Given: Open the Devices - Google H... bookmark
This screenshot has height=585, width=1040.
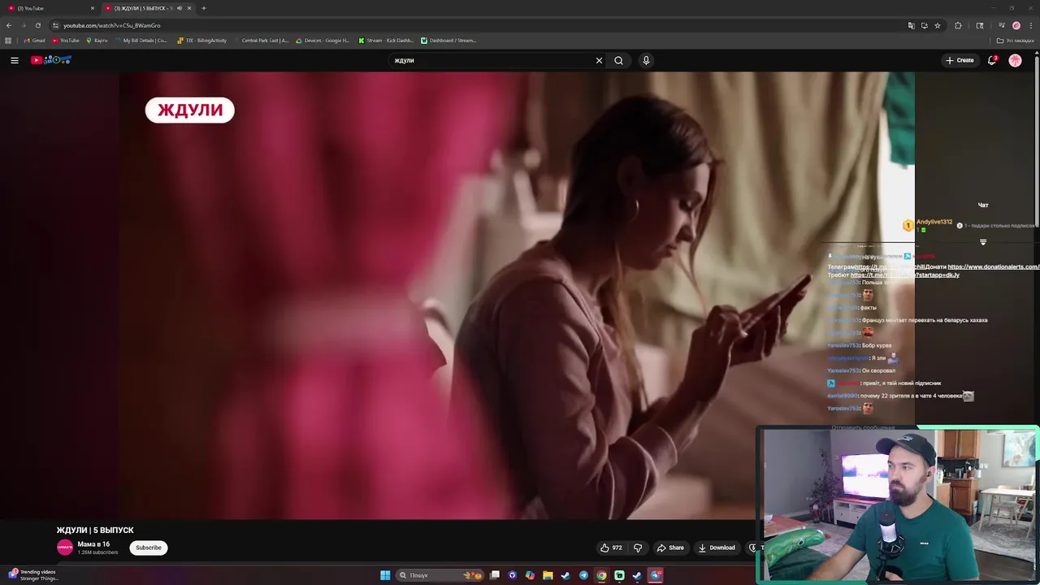Looking at the screenshot, I should [x=323, y=41].
